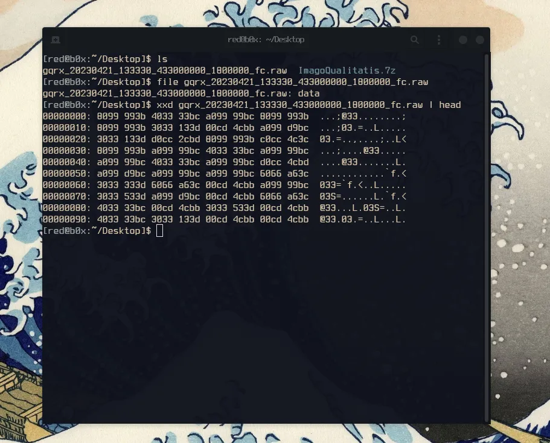Click the cursor on the empty prompt

[x=159, y=231]
